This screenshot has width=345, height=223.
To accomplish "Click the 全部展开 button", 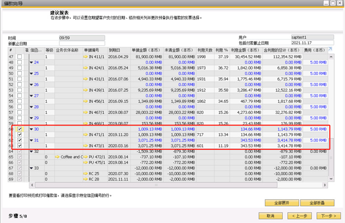I will pyautogui.click(x=282, y=203).
